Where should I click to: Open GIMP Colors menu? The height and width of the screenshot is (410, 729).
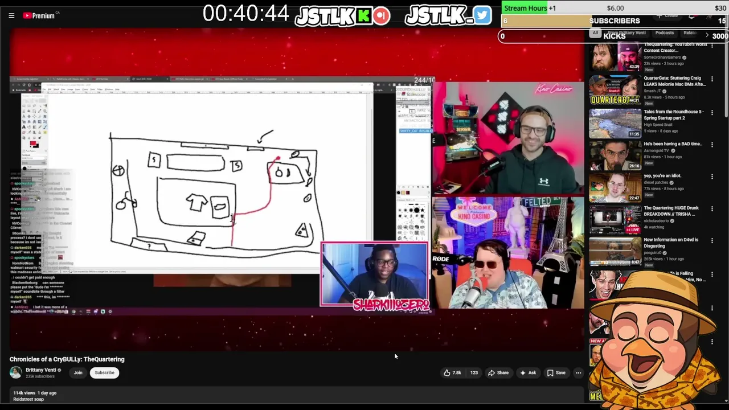[85, 89]
